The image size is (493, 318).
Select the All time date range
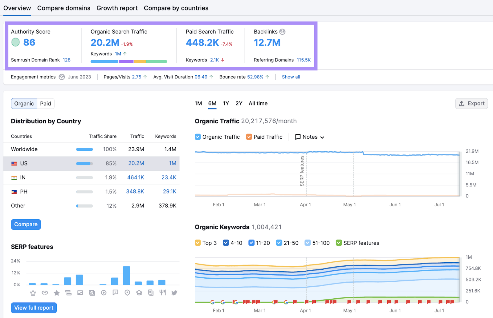(258, 103)
